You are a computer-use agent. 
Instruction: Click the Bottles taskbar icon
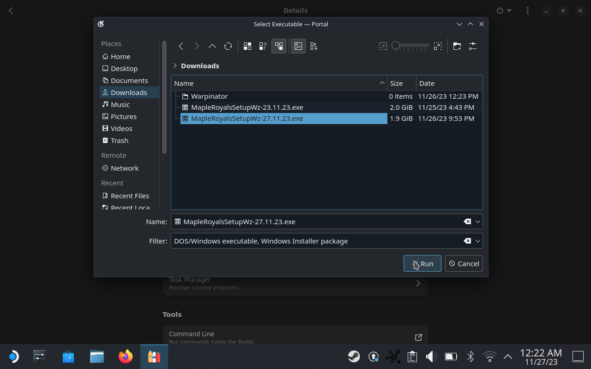pos(154,356)
